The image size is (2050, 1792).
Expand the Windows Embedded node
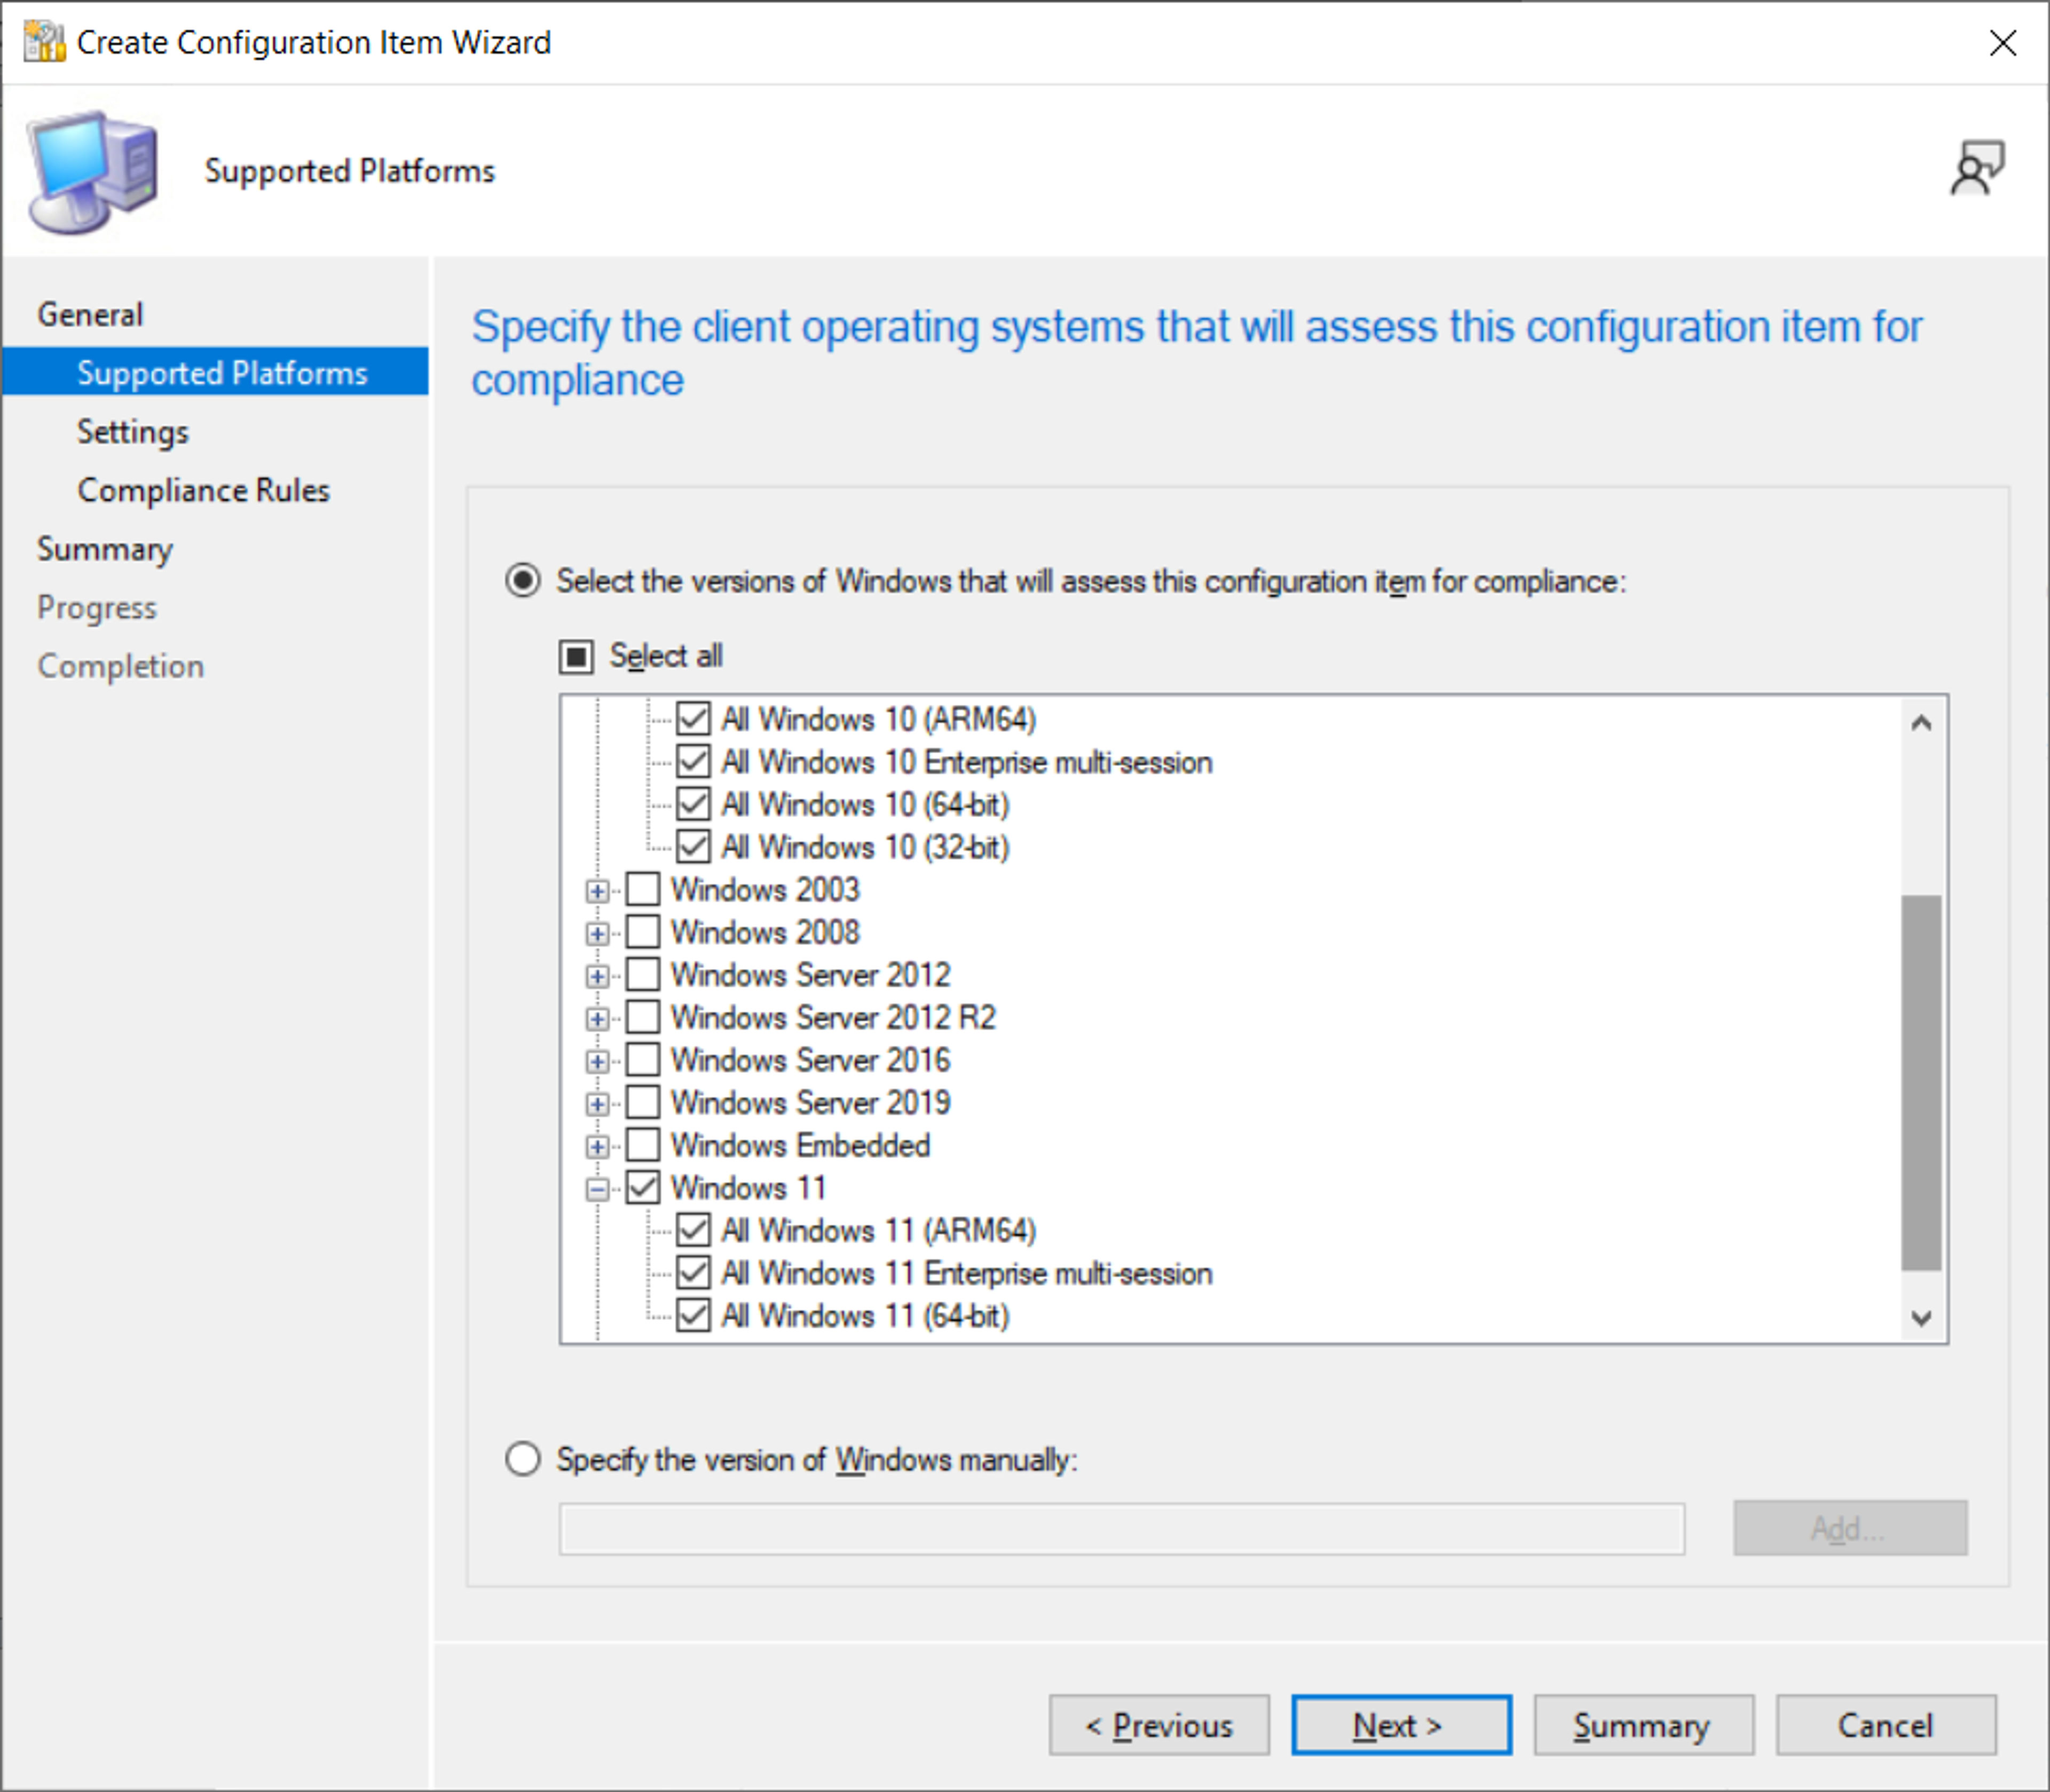(x=597, y=1146)
